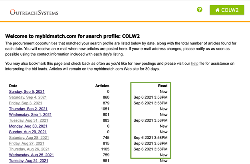The image size is (250, 164).
Task: Open the help file link
Action: (x=194, y=64)
